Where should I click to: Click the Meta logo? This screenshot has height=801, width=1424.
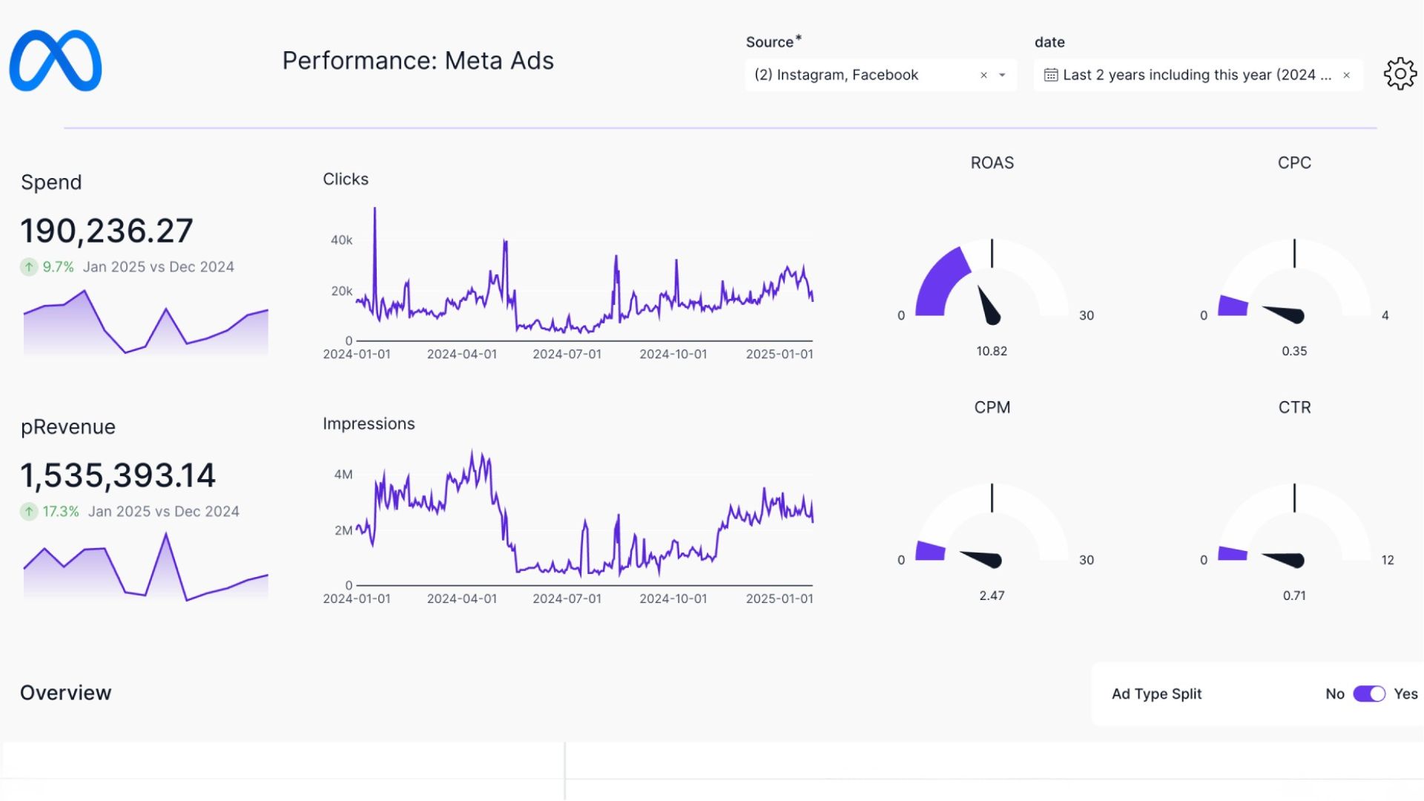[54, 62]
